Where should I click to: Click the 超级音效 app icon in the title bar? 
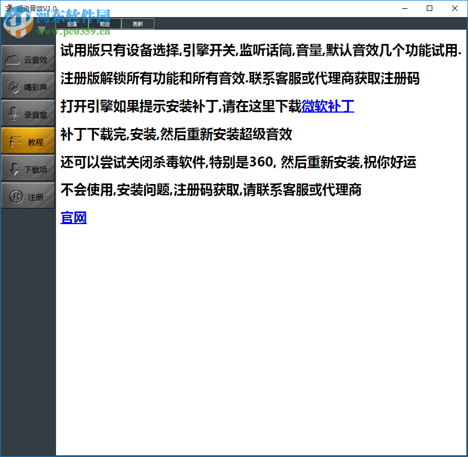pos(9,8)
